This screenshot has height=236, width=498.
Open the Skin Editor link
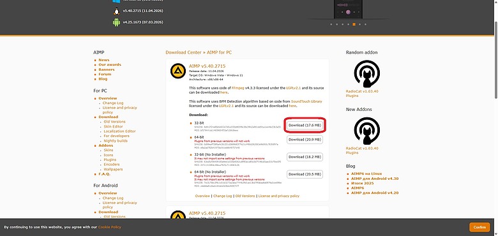(x=114, y=126)
